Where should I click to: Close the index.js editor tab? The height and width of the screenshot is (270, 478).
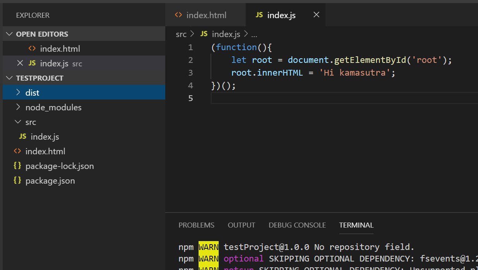316,15
